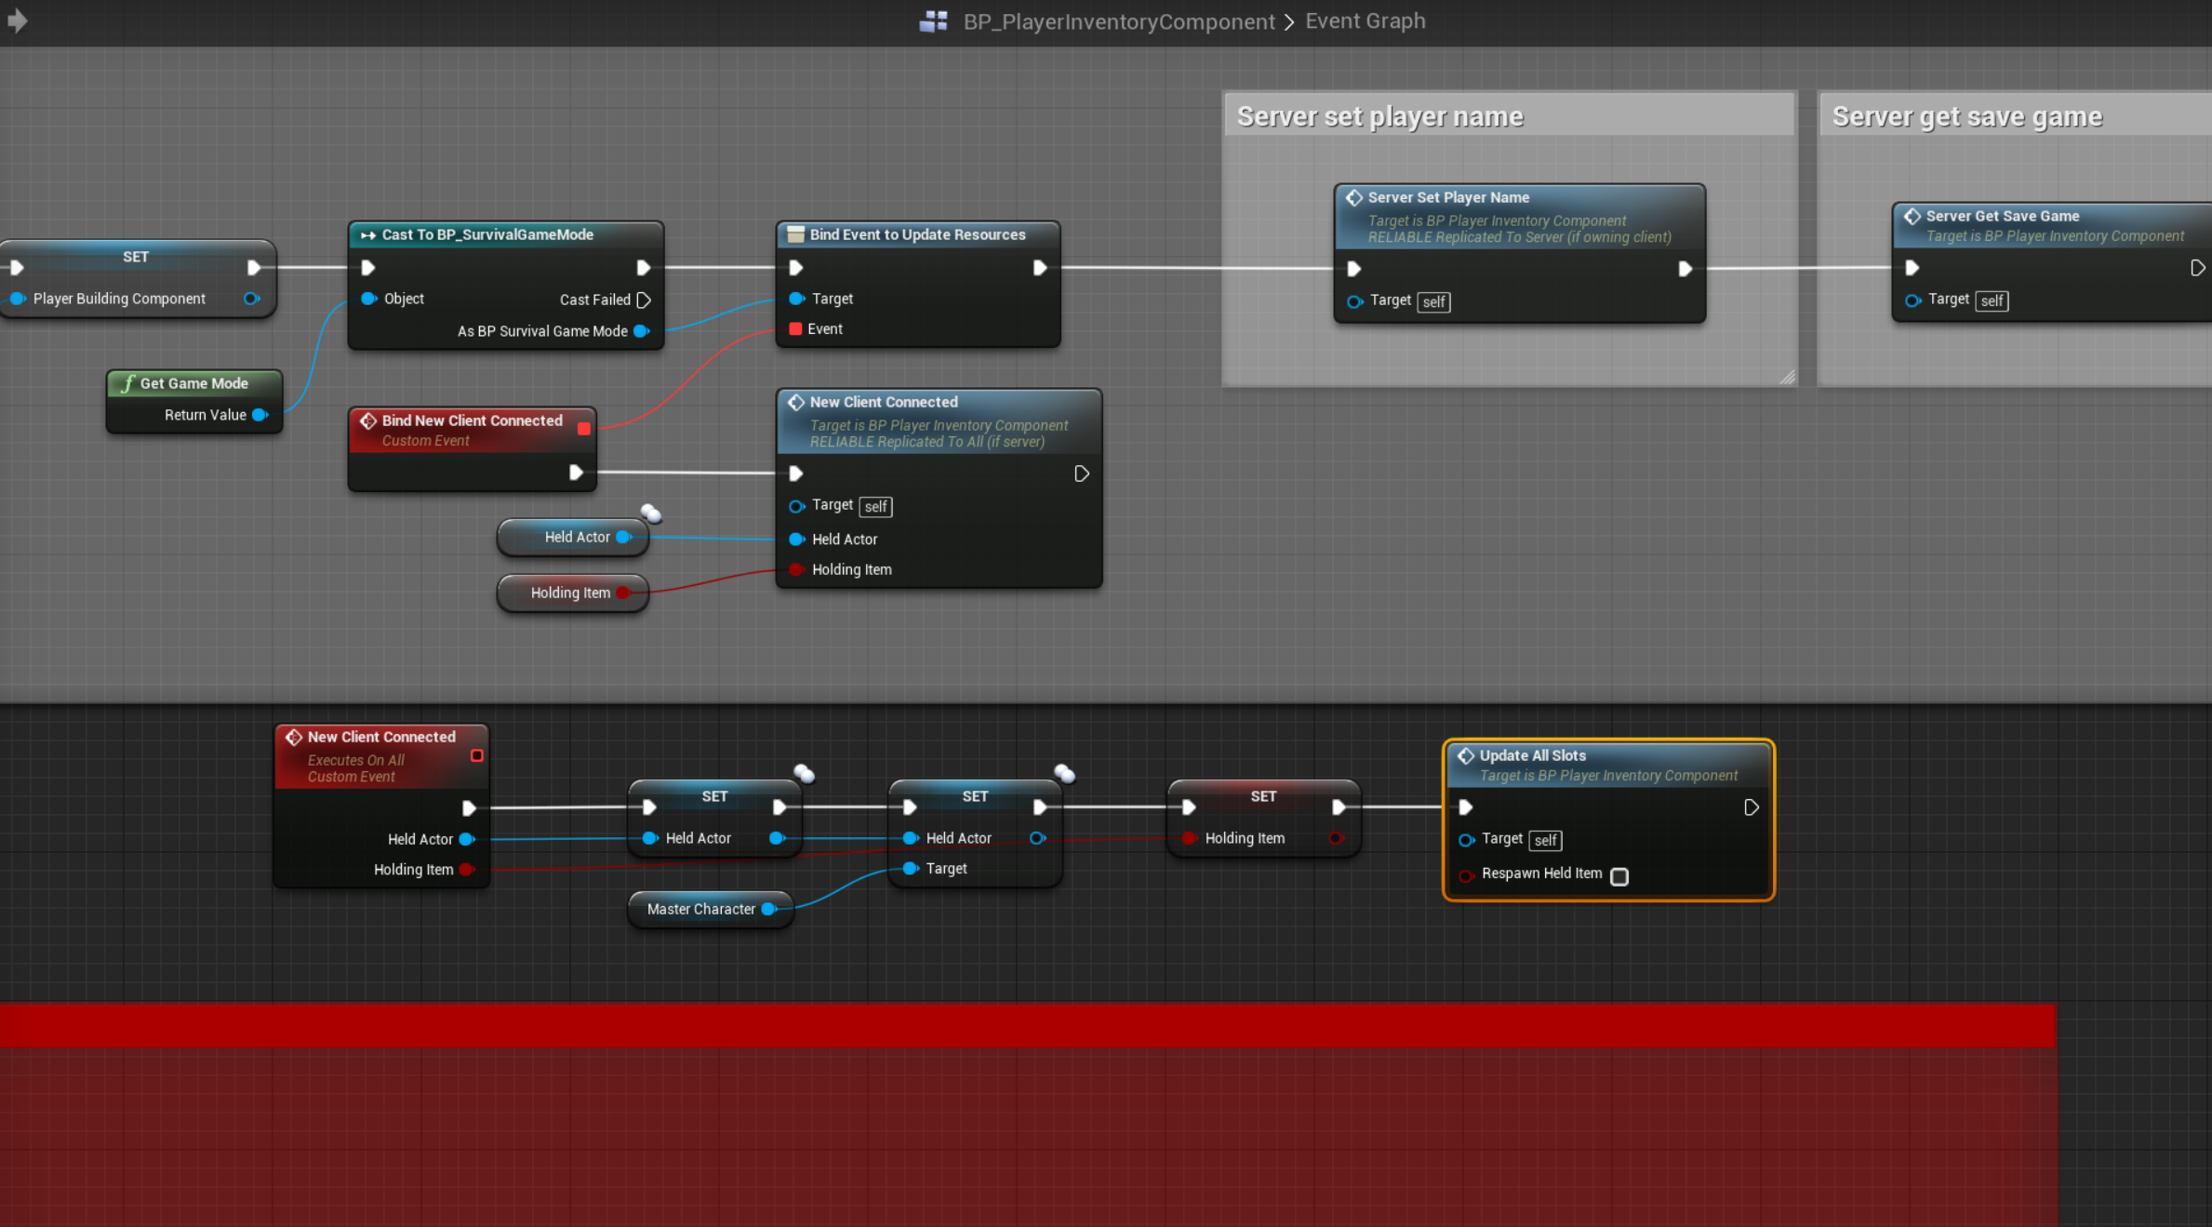Screen dimensions: 2212x1227
Task: Click the red Event pin on Bind Event node
Action: pos(795,329)
